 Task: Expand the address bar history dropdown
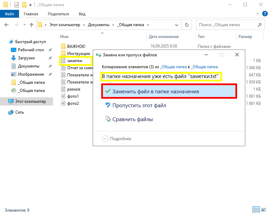click(177, 25)
